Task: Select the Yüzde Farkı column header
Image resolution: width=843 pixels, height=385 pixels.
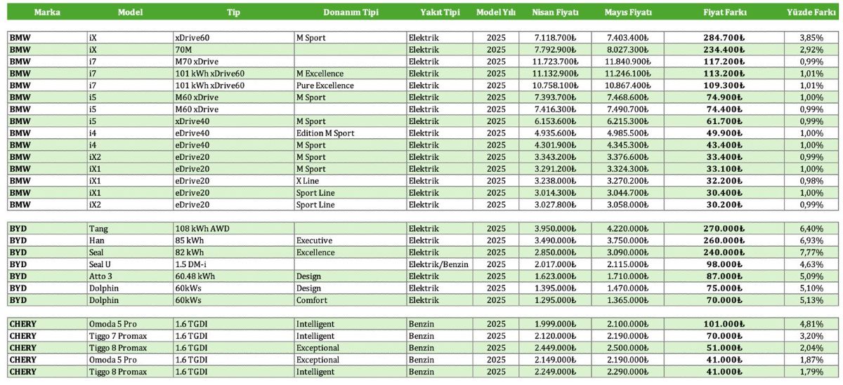Action: (x=811, y=13)
